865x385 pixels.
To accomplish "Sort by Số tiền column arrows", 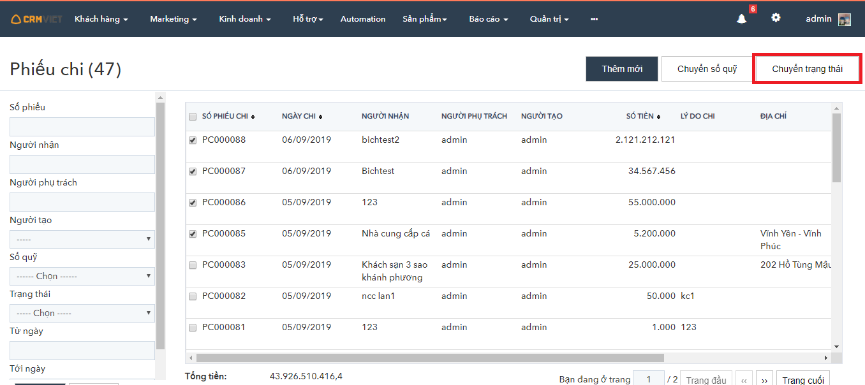I will (658, 117).
